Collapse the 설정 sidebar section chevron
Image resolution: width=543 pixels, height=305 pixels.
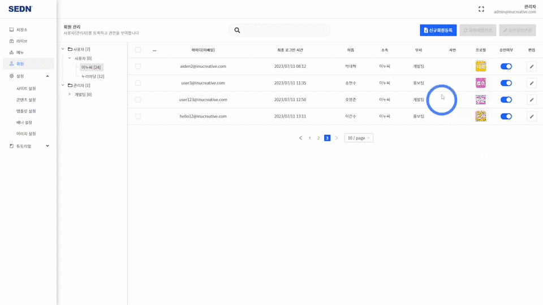coord(48,76)
